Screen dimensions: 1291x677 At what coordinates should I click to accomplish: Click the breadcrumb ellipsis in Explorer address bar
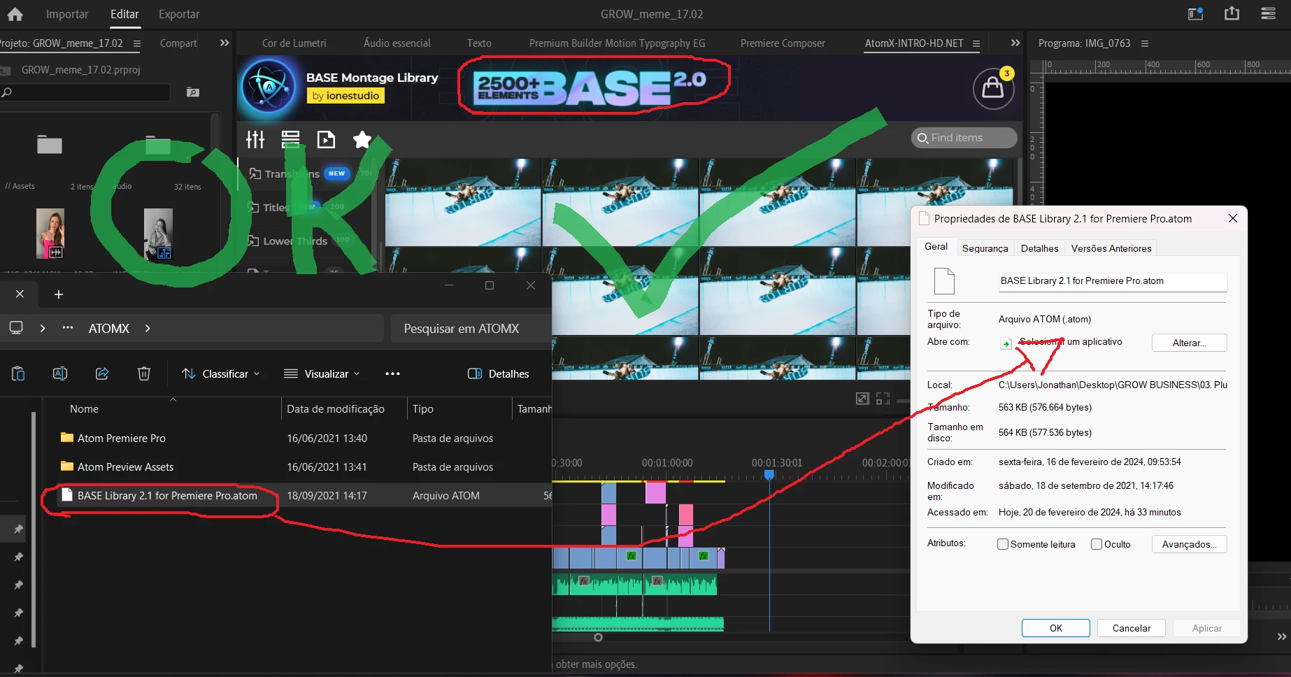point(68,328)
